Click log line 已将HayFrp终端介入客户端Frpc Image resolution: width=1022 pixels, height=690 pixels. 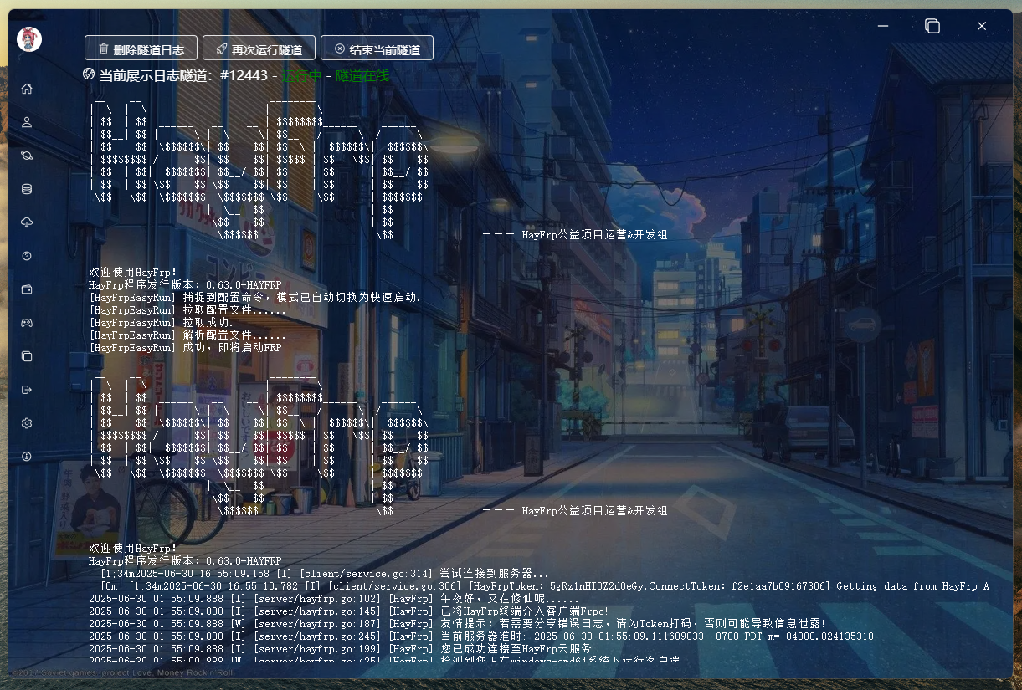click(x=348, y=611)
